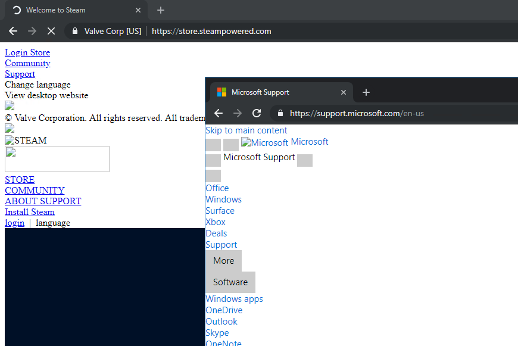Open a new tab beside Welcome to Steam
This screenshot has width=518, height=346.
pyautogui.click(x=161, y=10)
